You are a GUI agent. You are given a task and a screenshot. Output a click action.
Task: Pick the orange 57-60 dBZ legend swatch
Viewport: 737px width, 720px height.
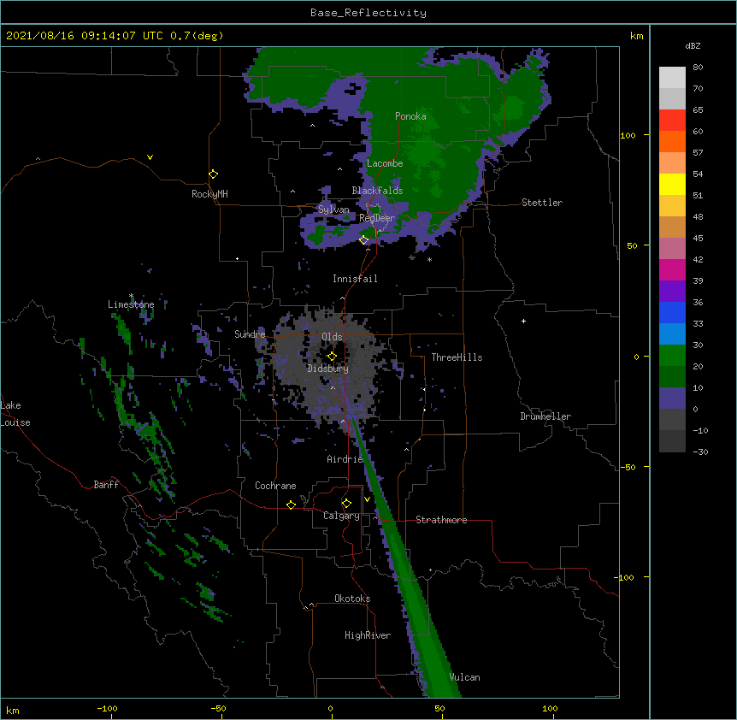coord(672,141)
